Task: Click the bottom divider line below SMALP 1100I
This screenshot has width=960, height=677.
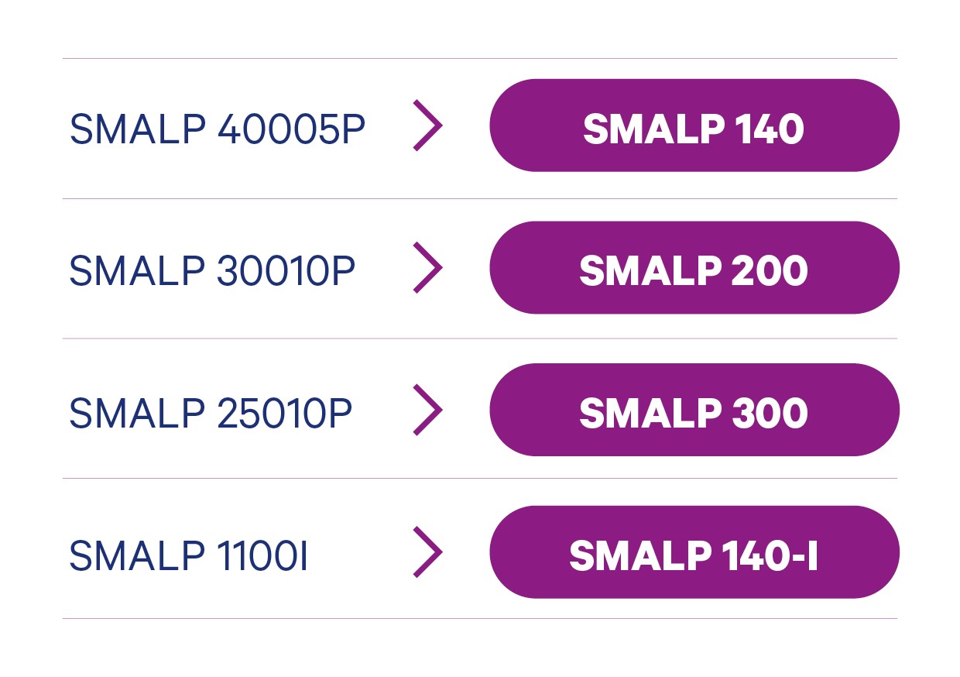Action: click(480, 618)
